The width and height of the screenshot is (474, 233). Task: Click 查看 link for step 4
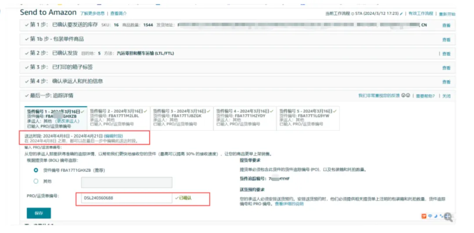446,82
